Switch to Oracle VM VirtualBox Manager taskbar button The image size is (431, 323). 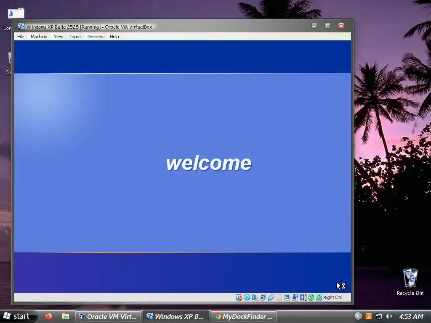click(108, 316)
